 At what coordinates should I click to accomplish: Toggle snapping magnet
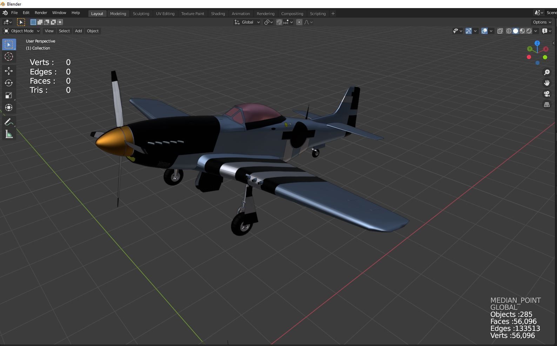pyautogui.click(x=279, y=22)
